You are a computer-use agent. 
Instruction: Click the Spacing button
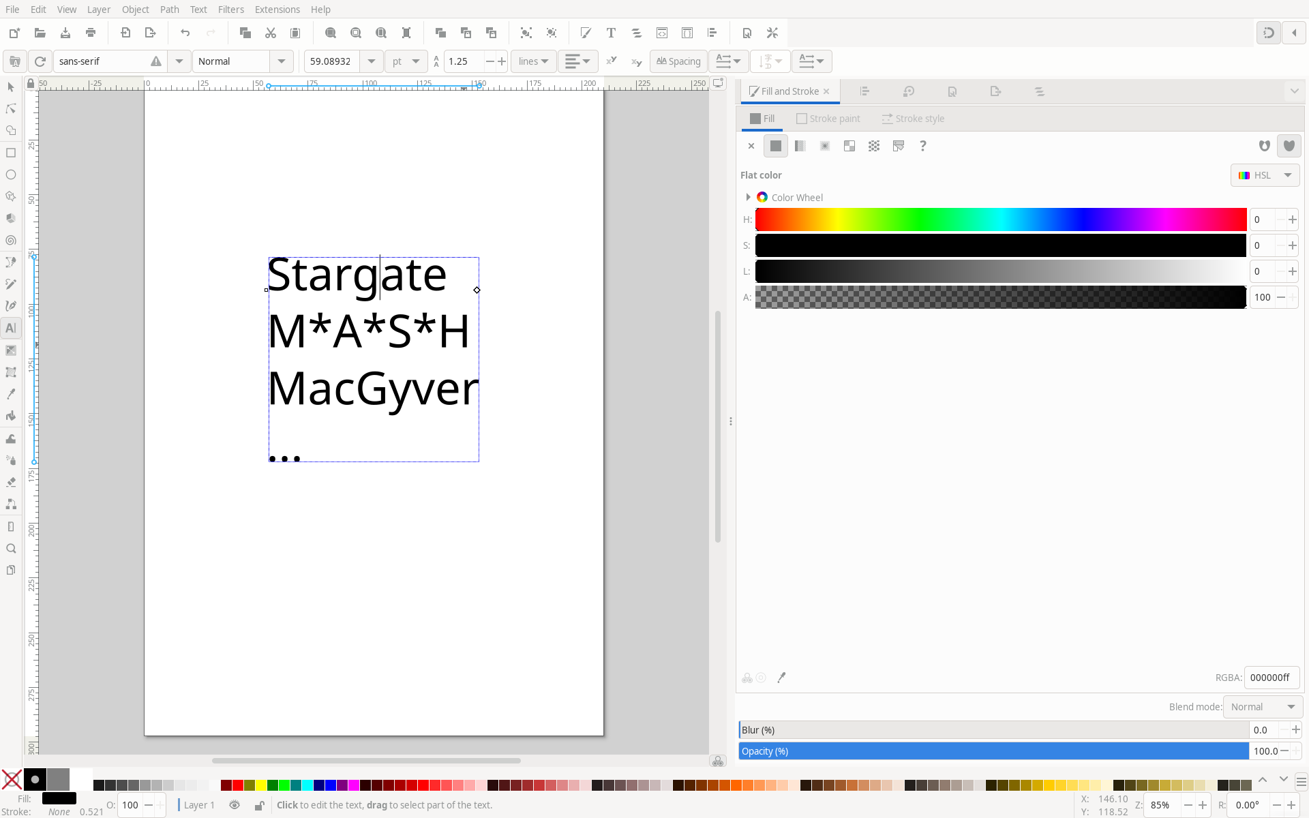pyautogui.click(x=678, y=61)
